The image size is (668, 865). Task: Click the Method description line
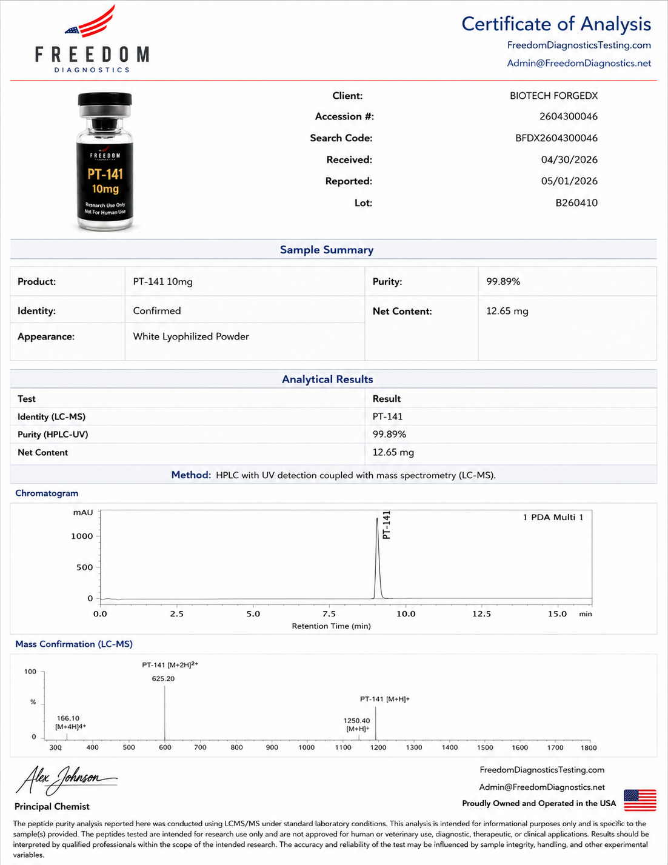point(333,475)
